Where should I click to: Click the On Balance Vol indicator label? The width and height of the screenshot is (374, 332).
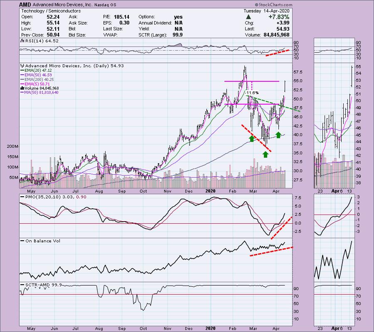43,241
